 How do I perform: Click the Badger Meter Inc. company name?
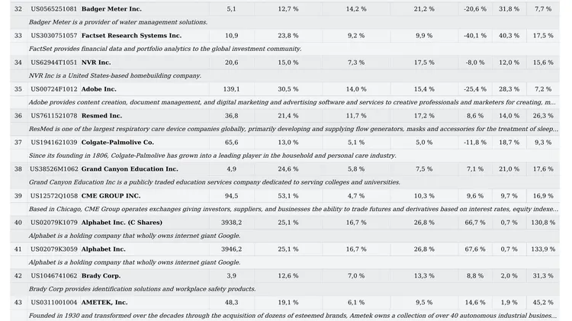pos(111,8)
